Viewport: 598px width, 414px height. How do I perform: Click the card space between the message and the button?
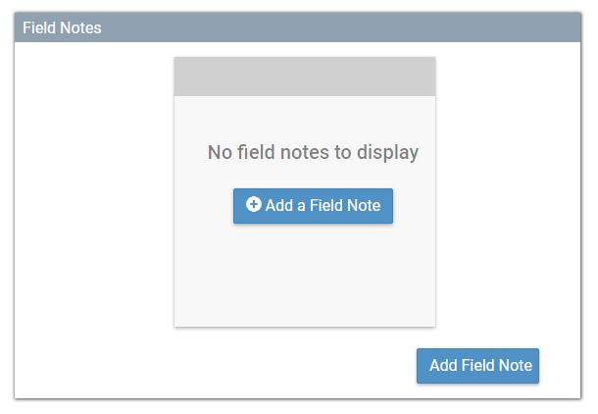tap(305, 176)
